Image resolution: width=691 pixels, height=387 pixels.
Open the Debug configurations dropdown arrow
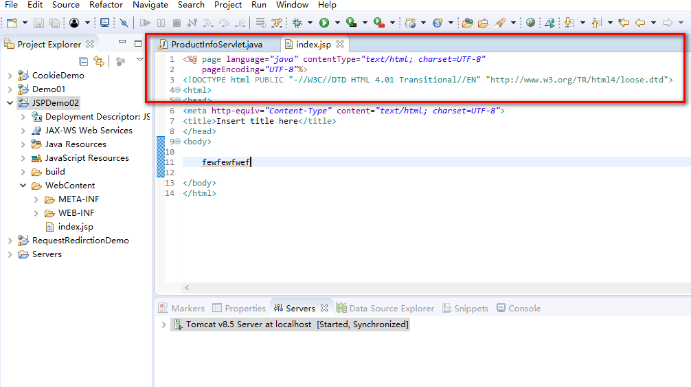tap(310, 23)
